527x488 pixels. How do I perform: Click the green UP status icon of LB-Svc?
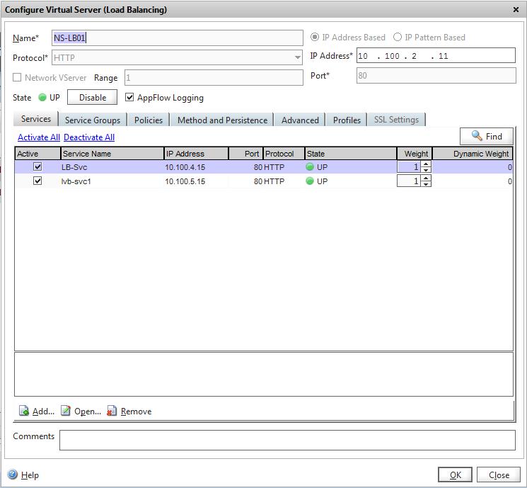click(310, 167)
